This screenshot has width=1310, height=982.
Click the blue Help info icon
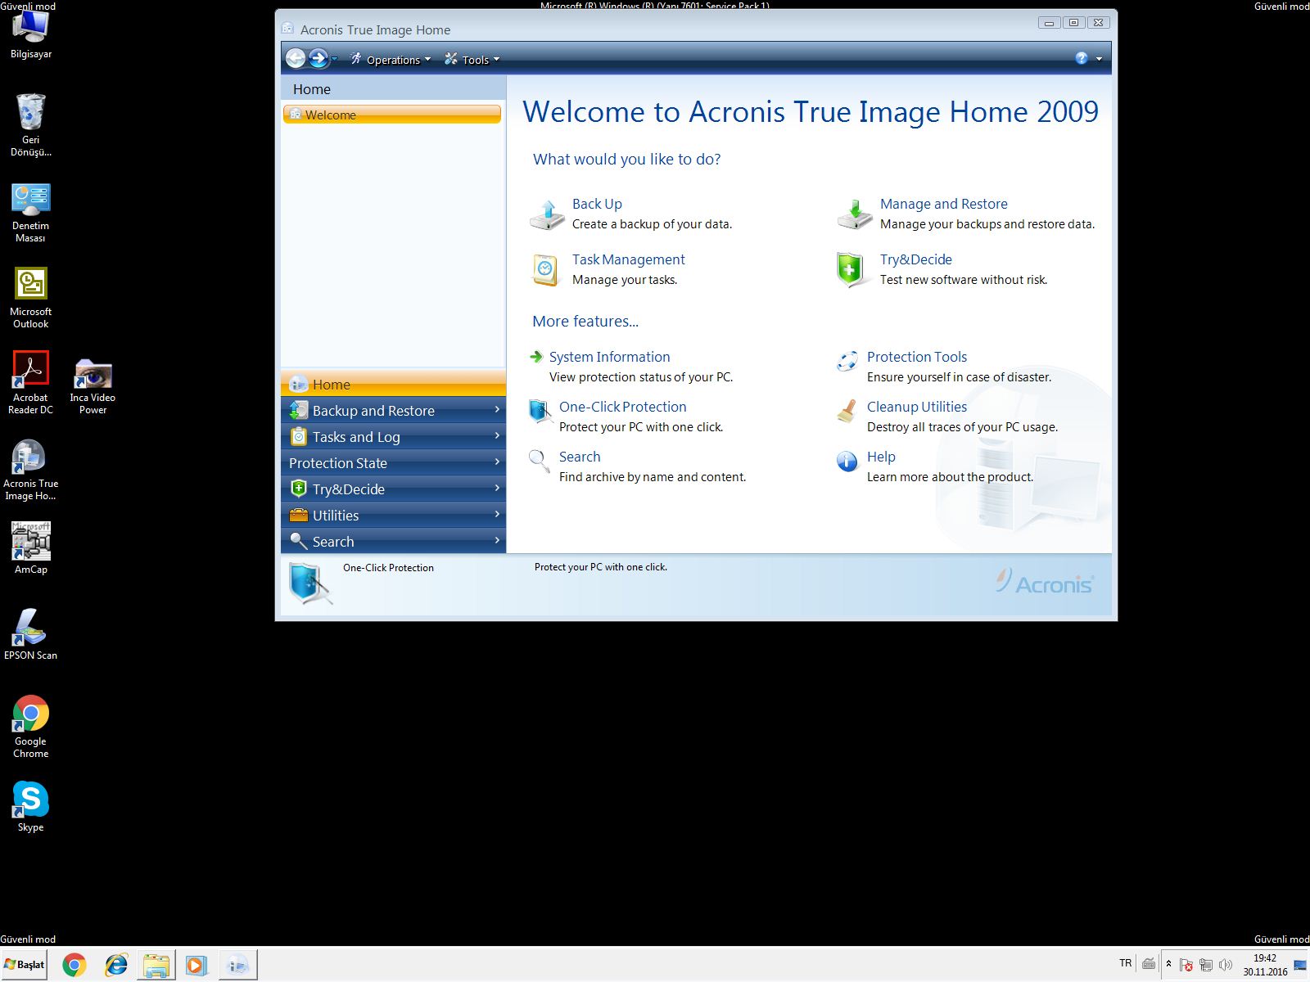pos(847,462)
